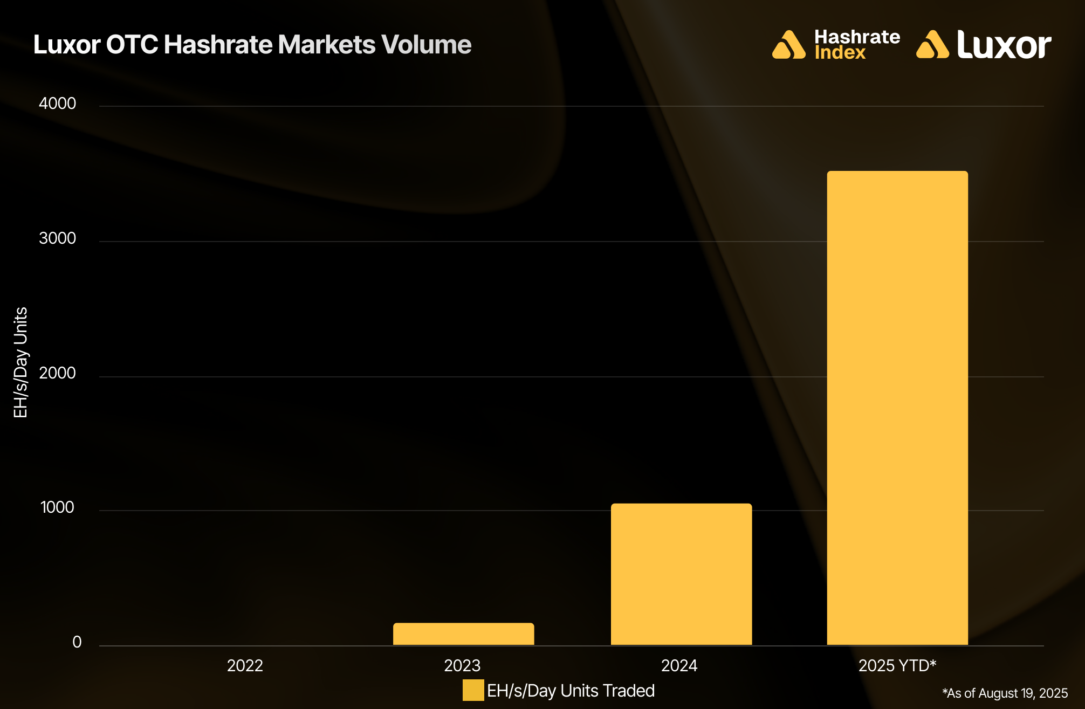Click the 4000 y-axis tick label
Screen dimensions: 1085x709
(57, 104)
